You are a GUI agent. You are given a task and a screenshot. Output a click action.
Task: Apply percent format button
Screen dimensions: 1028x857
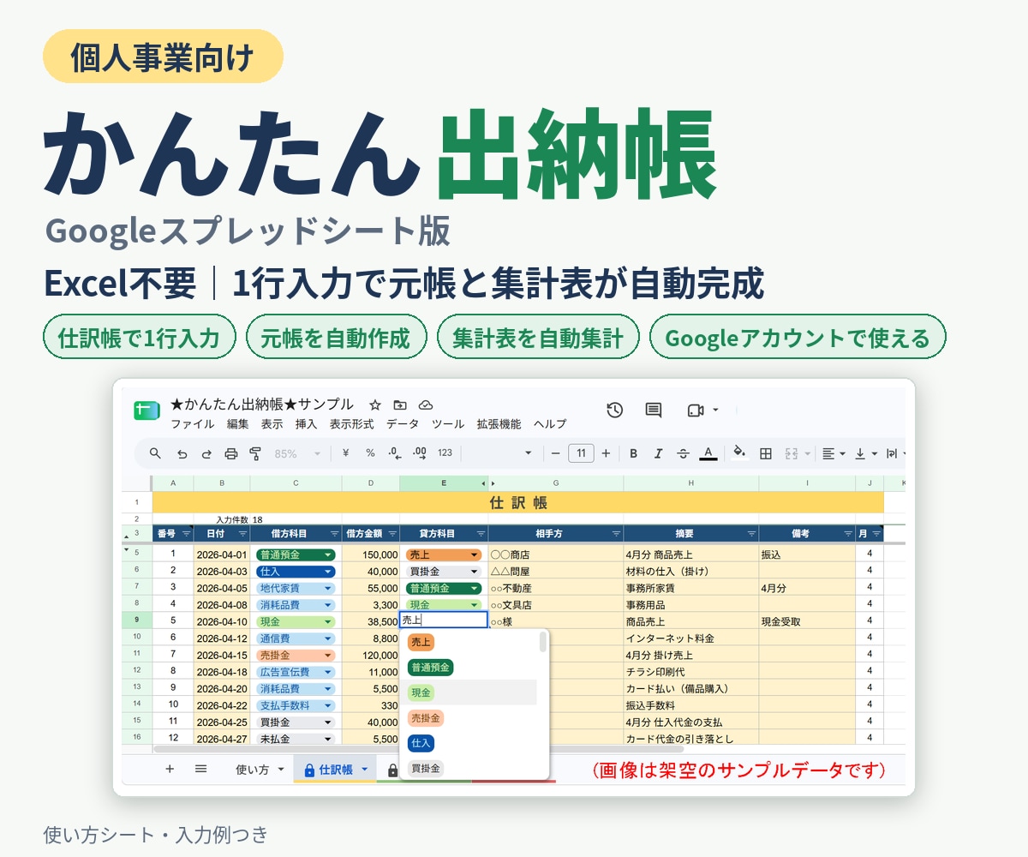point(370,453)
